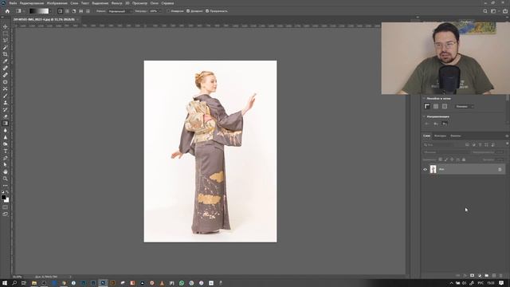Open the Edit Toolbar three-dots menu
510x287 pixels.
(6, 186)
